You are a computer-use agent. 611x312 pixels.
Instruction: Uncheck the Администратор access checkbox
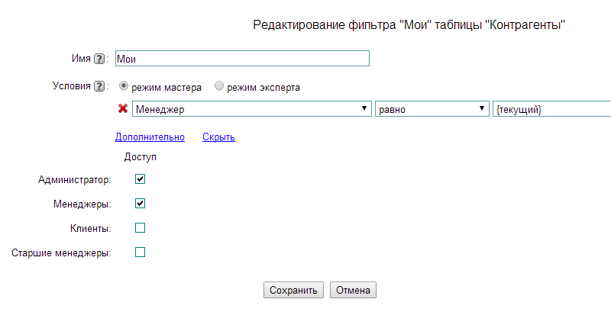(140, 179)
